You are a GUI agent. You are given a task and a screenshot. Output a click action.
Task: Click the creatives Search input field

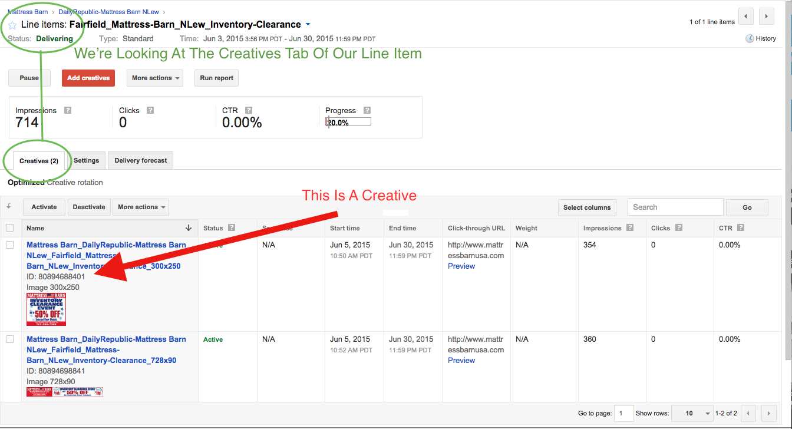pos(675,207)
